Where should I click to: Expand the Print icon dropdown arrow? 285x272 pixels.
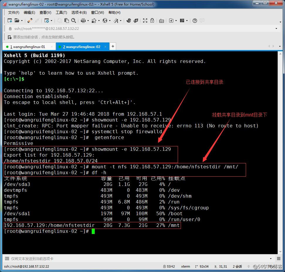click(x=88, y=21)
